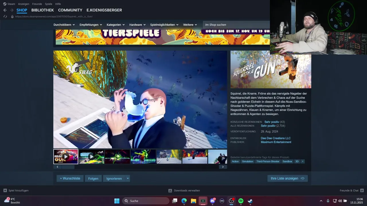Click the Third-Person-Shooter tag
Viewport: 367px width, 206px height.
268,161
